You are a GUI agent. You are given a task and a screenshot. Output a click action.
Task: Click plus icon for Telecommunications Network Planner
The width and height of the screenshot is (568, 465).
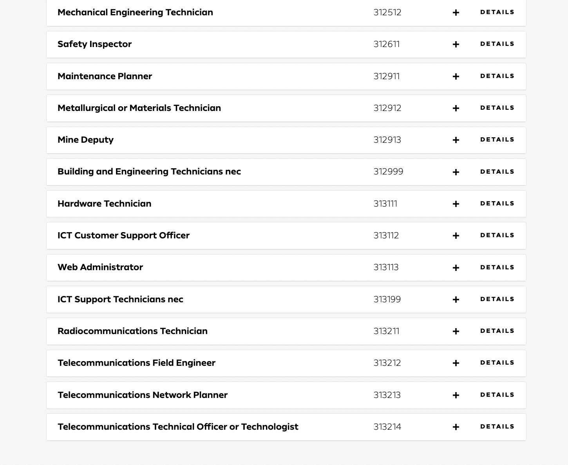[456, 395]
